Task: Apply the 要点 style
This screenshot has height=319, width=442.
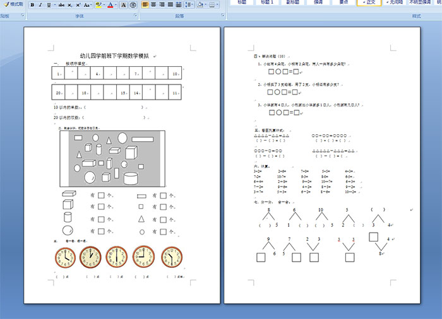Action: point(343,3)
